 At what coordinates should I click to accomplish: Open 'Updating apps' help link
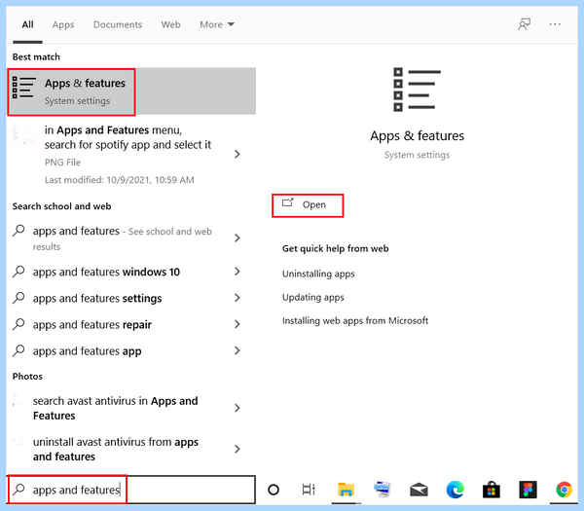point(313,297)
